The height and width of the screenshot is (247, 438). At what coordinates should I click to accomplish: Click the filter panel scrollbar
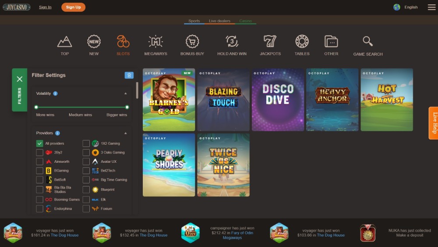(137, 90)
